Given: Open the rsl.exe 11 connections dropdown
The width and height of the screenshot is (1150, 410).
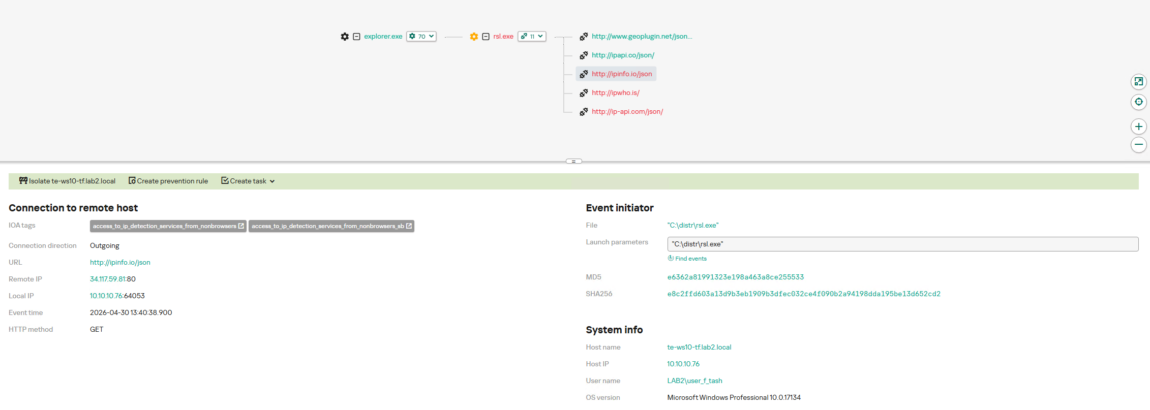Looking at the screenshot, I should 532,37.
